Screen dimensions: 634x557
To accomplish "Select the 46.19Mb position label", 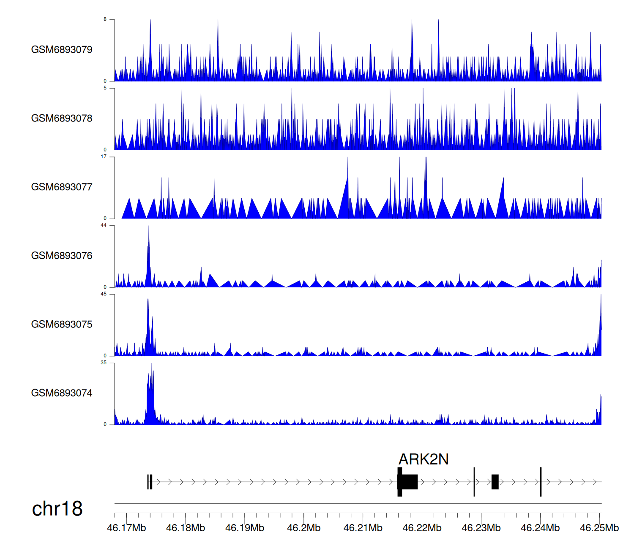I will [x=245, y=528].
